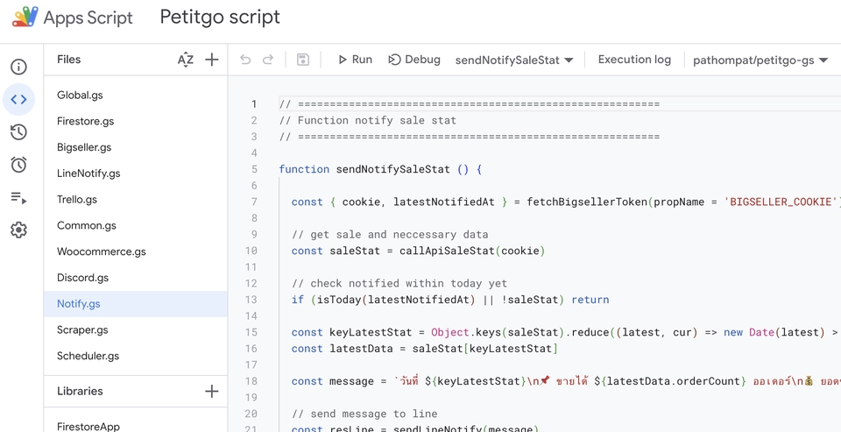Click 'fetchBigsellerToken' call in line 7

tap(587, 202)
